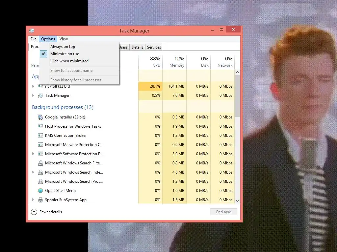Image resolution: width=337 pixels, height=252 pixels.
Task: Click the scrollbar down arrow
Action: pos(238,201)
